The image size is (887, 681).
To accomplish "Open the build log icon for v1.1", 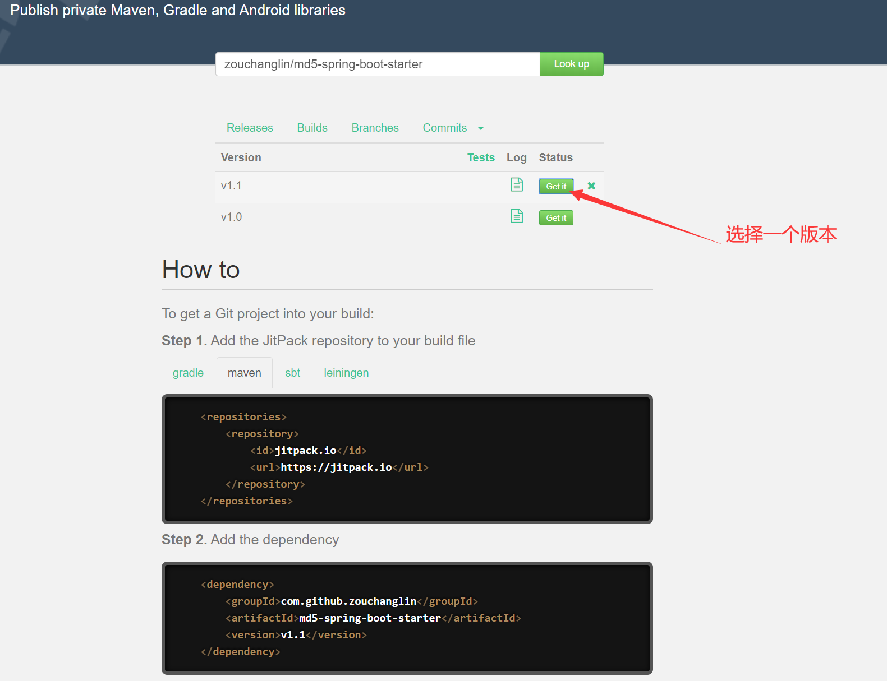I will 517,185.
